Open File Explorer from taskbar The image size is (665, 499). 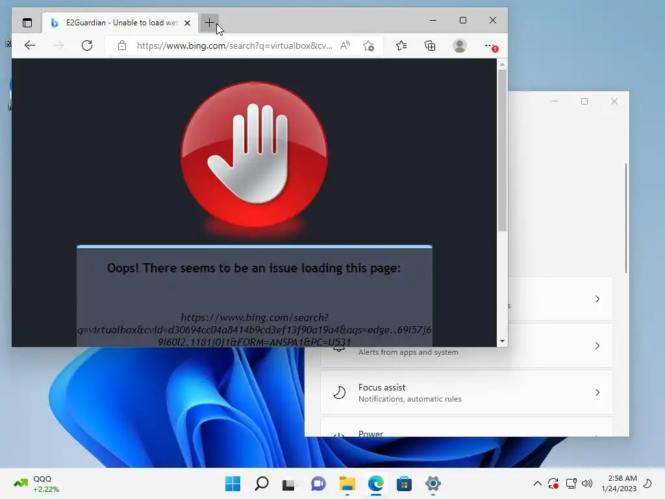click(347, 483)
